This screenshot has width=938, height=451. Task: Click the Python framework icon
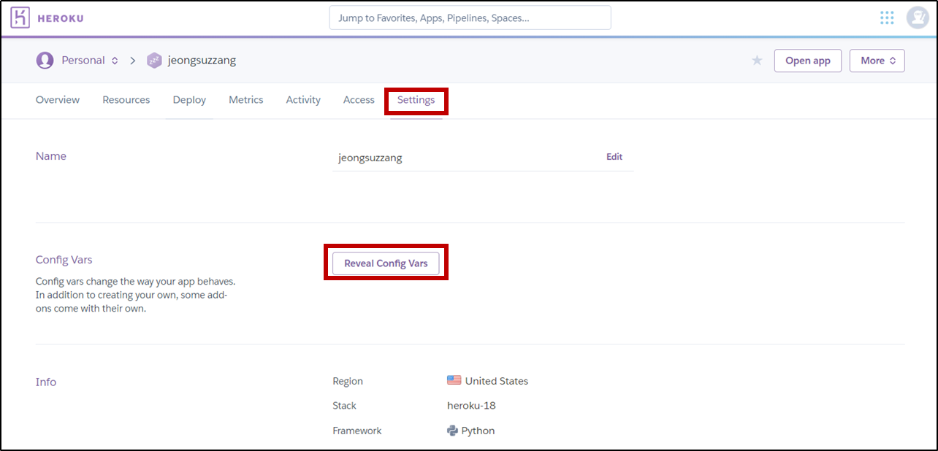click(452, 431)
